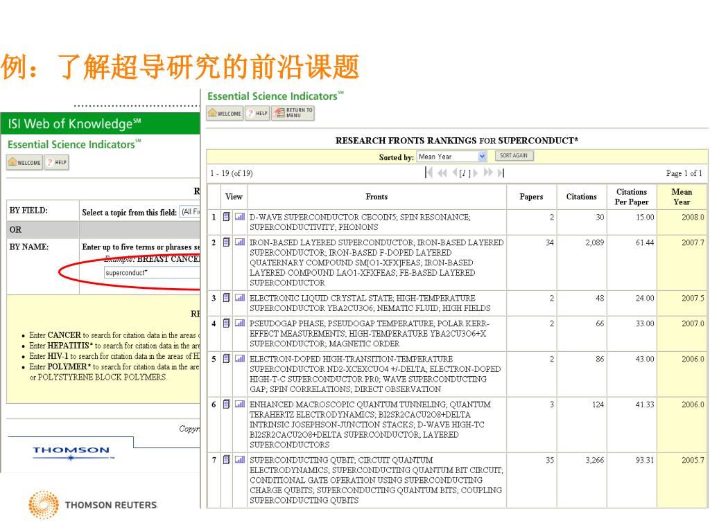The width and height of the screenshot is (710, 532).
Task: Go to last page of results
Action: click(x=501, y=172)
